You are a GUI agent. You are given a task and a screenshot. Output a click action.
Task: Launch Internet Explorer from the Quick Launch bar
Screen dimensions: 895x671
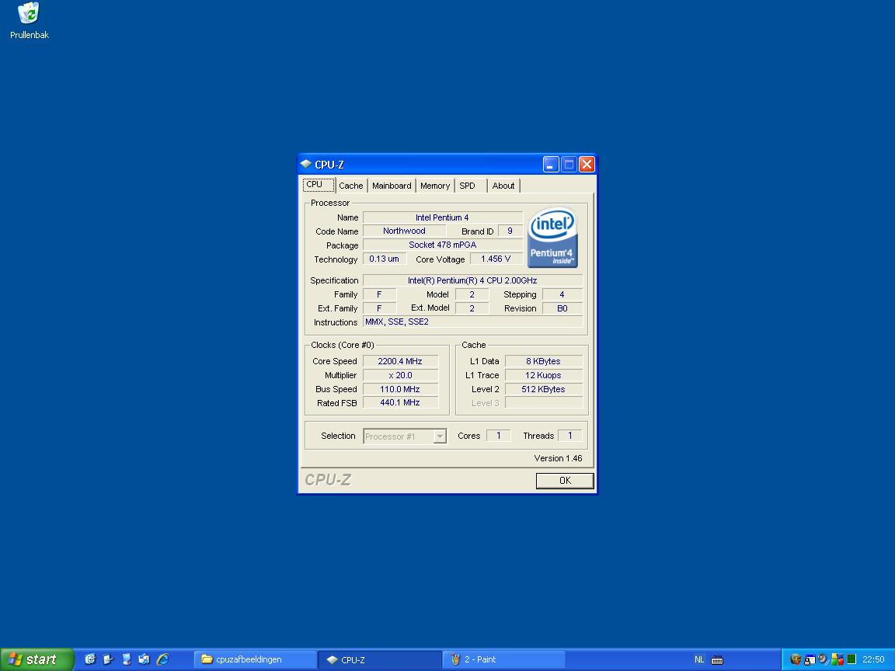tap(162, 659)
